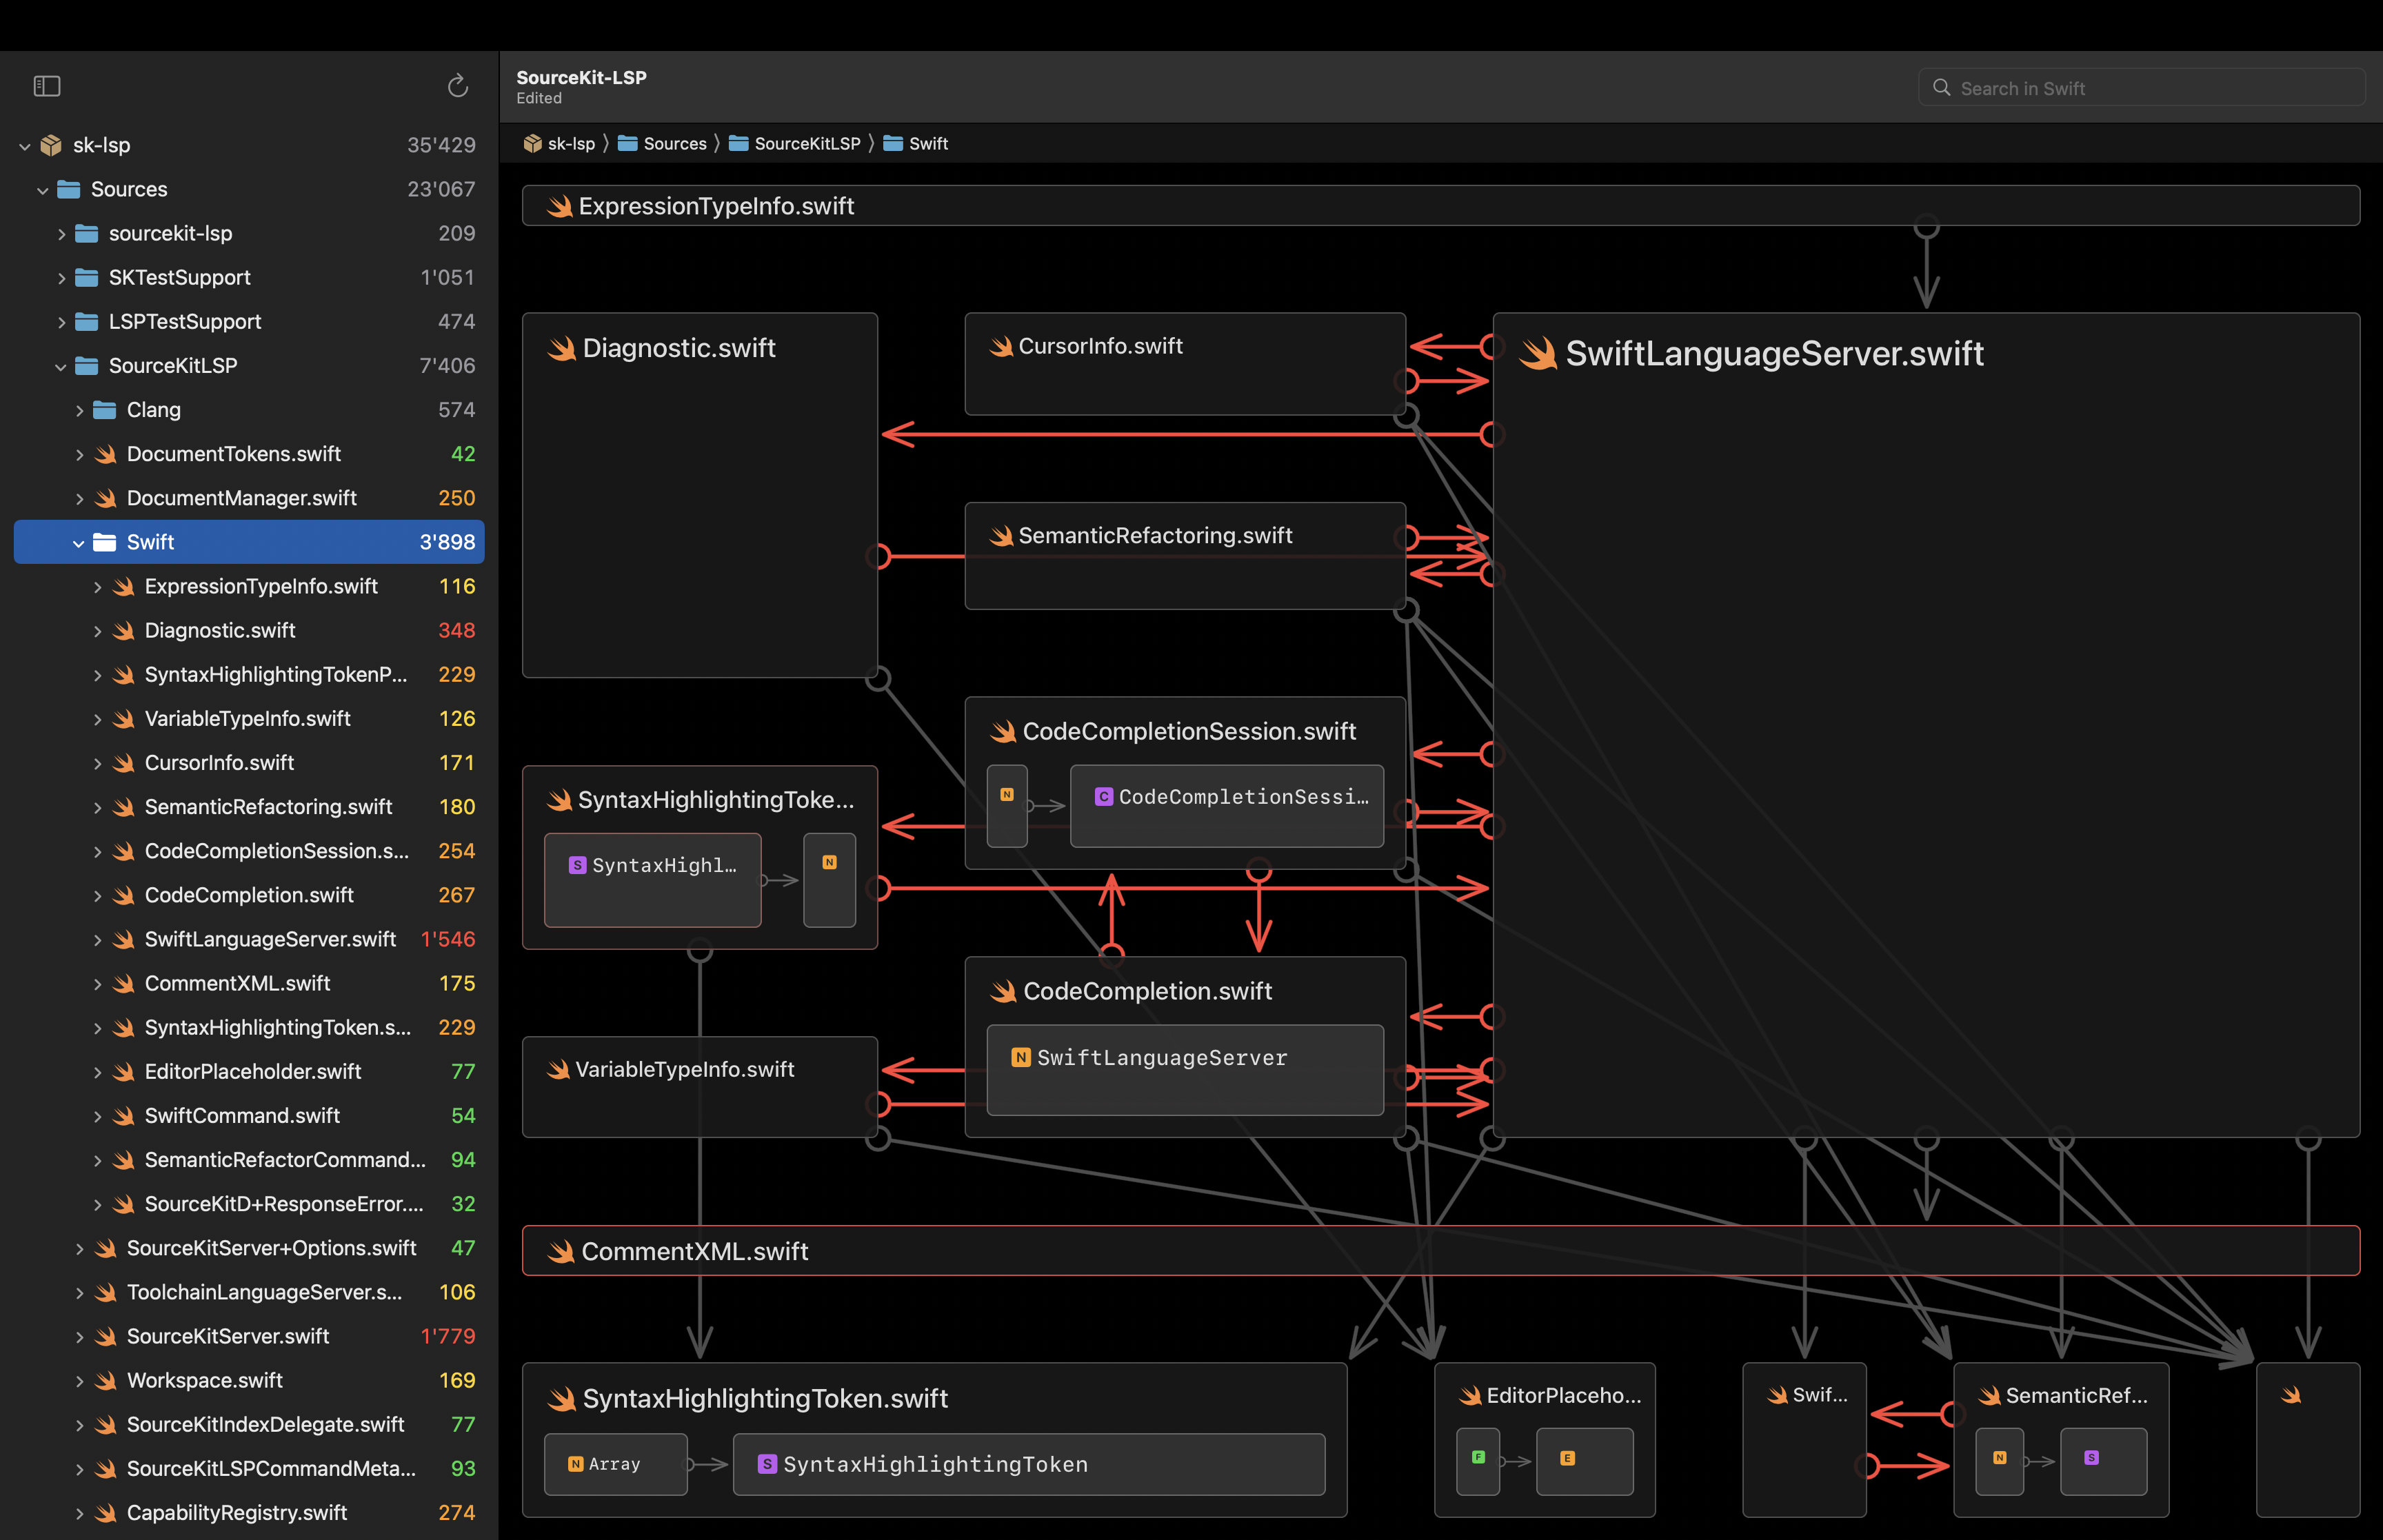Click the orange E badge in EditorPlaceho... node
The width and height of the screenshot is (2383, 1540).
(x=1567, y=1458)
